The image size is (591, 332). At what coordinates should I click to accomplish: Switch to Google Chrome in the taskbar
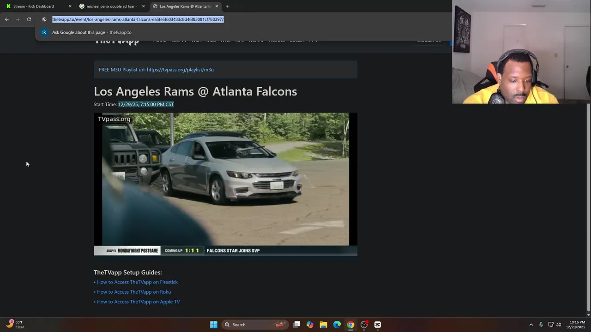pyautogui.click(x=350, y=325)
